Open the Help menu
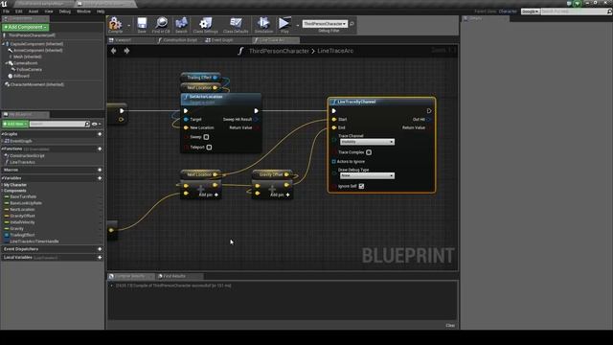 (x=101, y=11)
